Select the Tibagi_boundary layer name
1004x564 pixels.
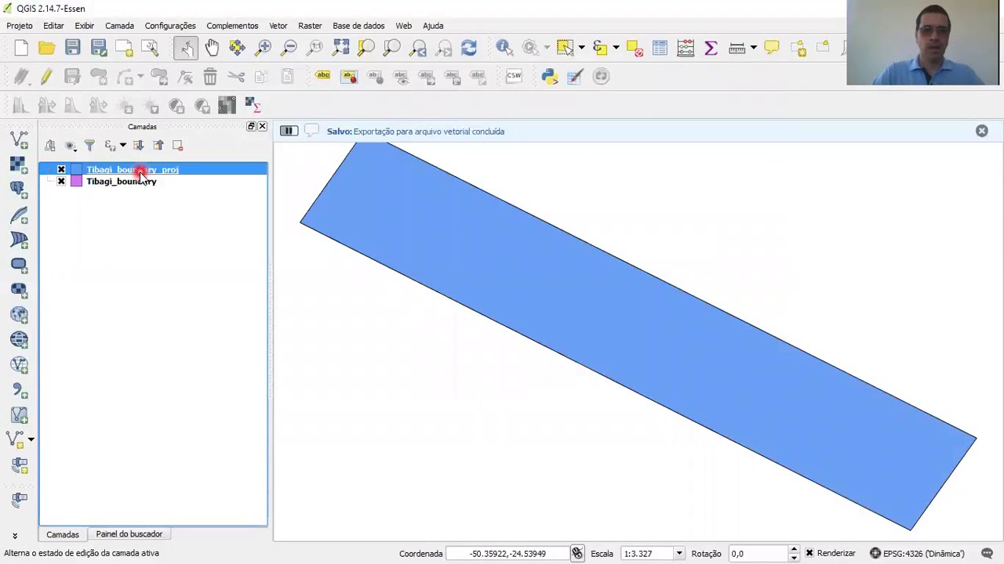tap(122, 181)
